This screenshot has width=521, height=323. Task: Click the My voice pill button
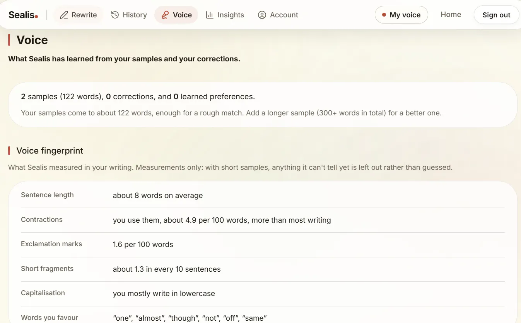[x=401, y=15]
